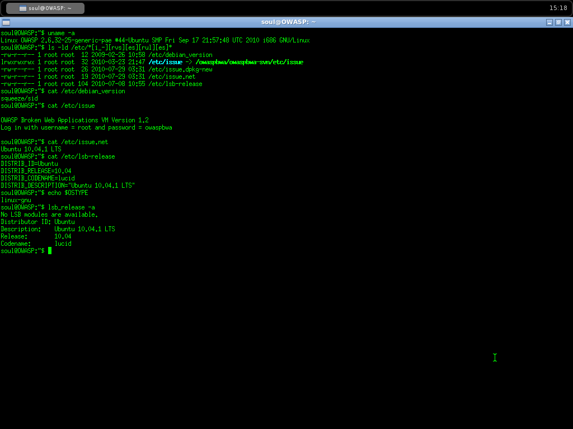Click the 'Log in with username = root' line
Screen dimensions: 573x429
point(86,127)
